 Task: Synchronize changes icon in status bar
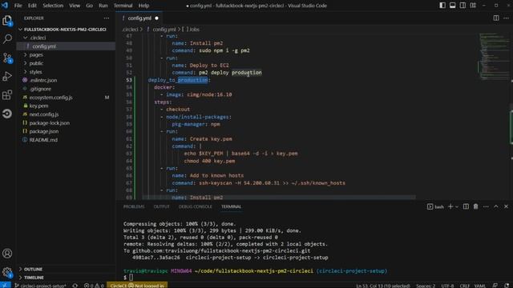pyautogui.click(x=75, y=286)
